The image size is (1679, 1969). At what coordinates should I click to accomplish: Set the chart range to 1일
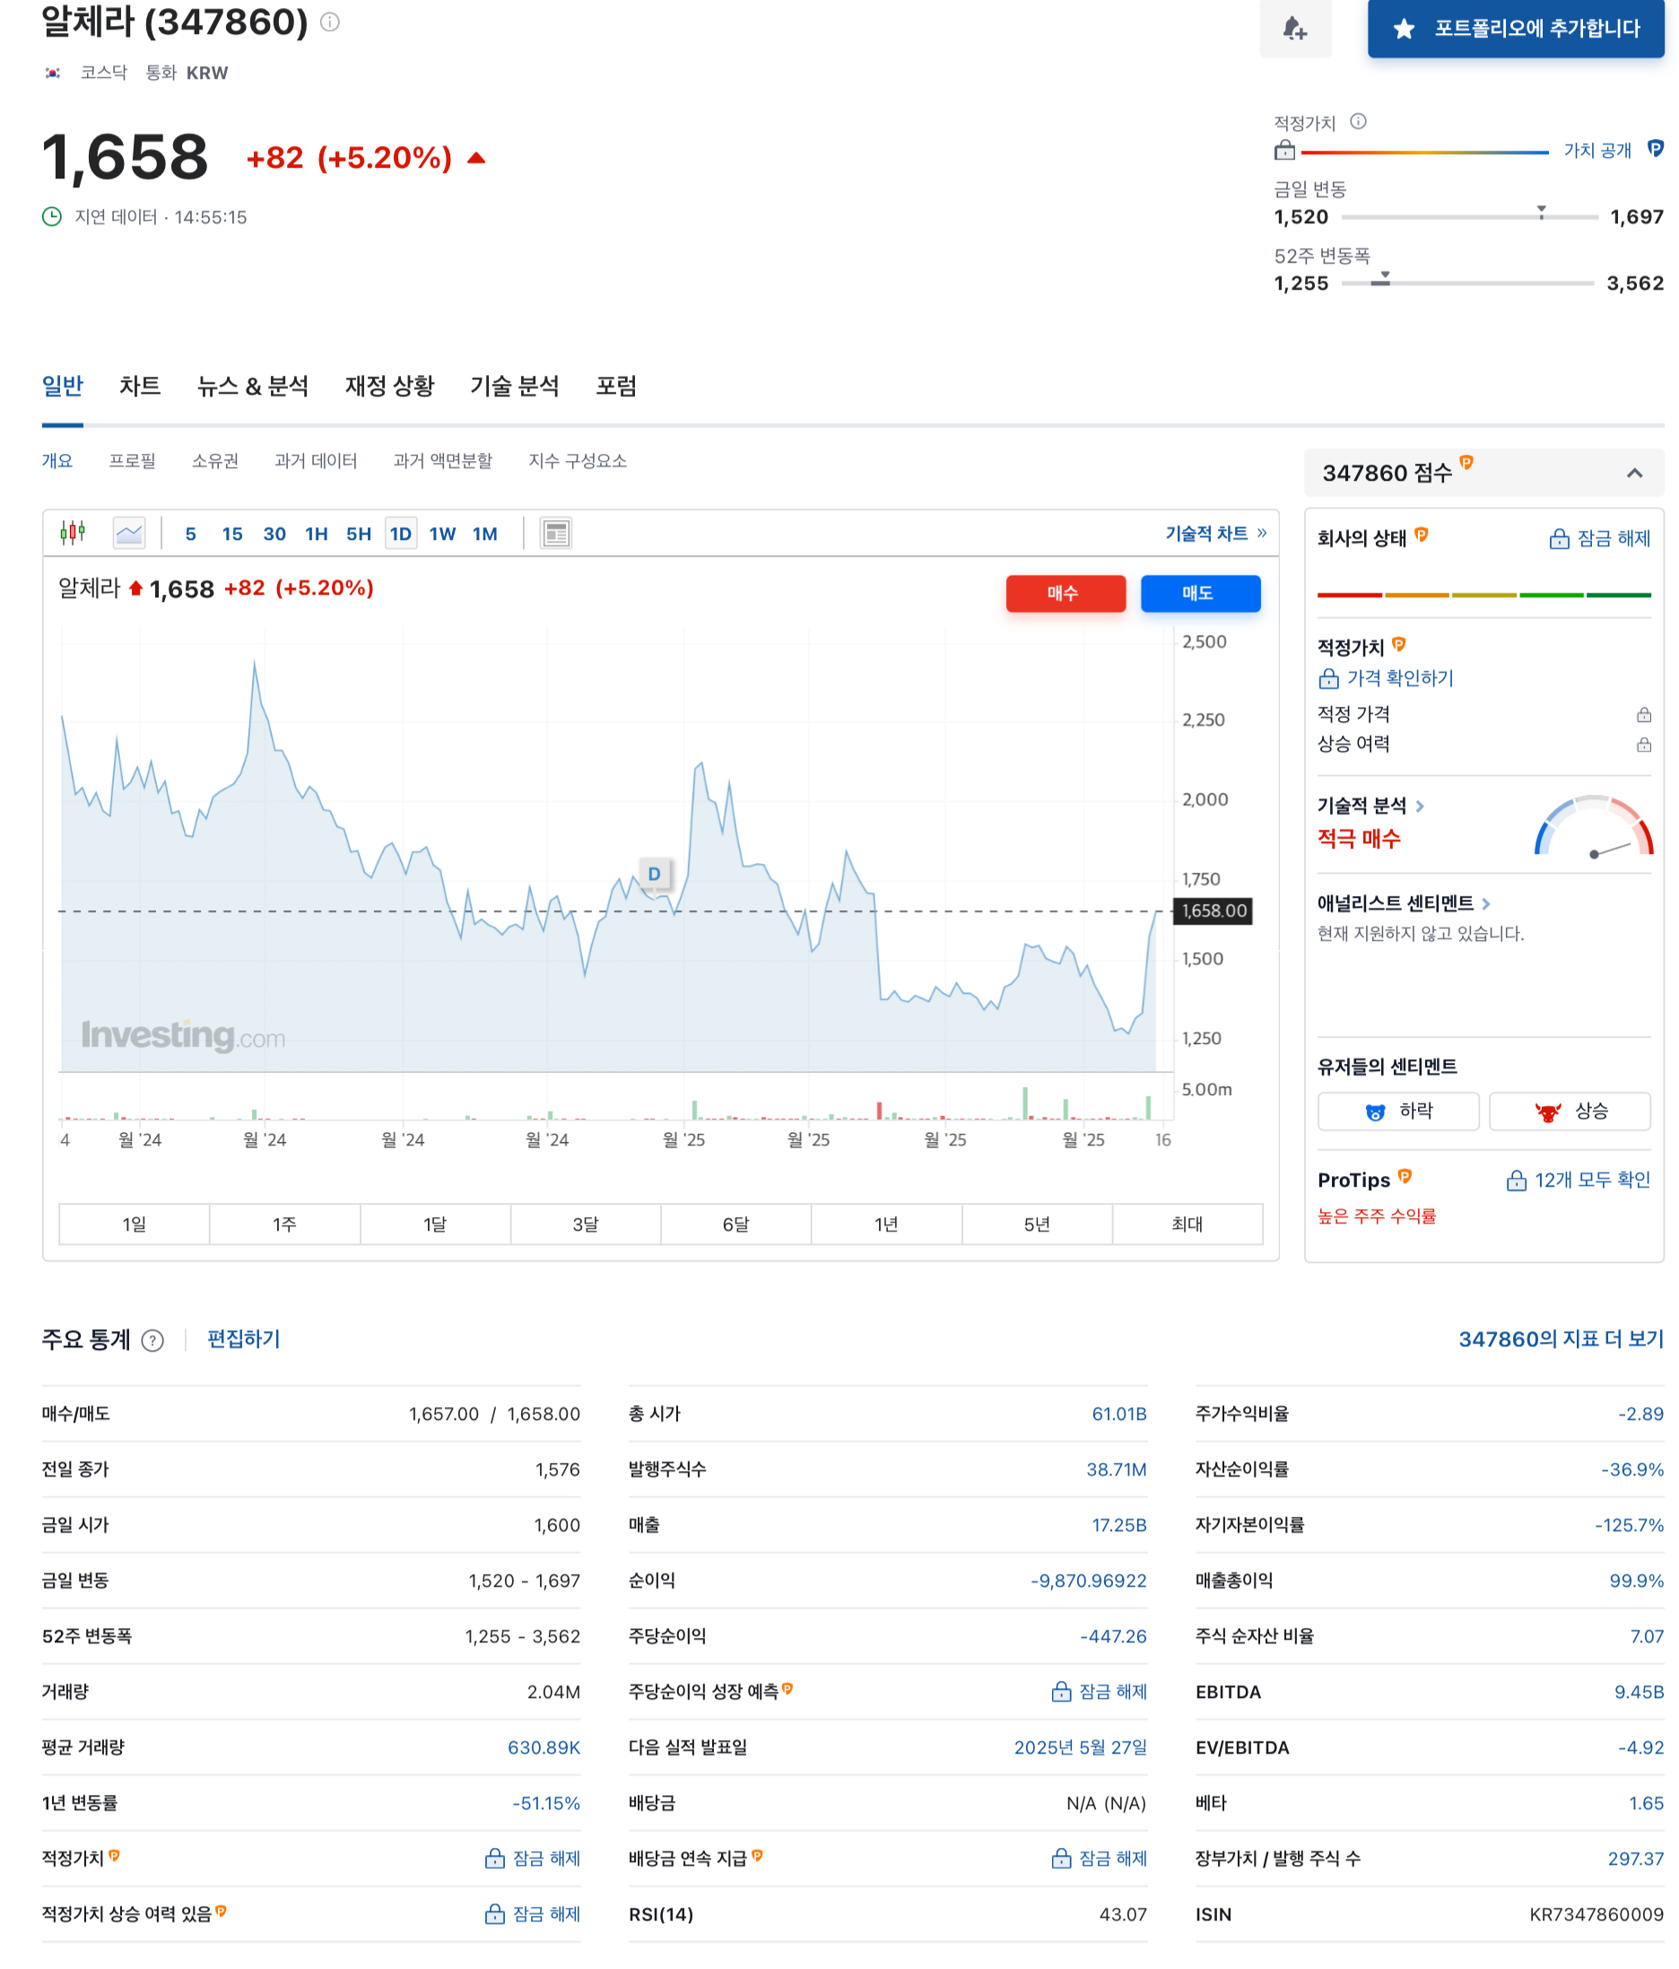(x=134, y=1224)
